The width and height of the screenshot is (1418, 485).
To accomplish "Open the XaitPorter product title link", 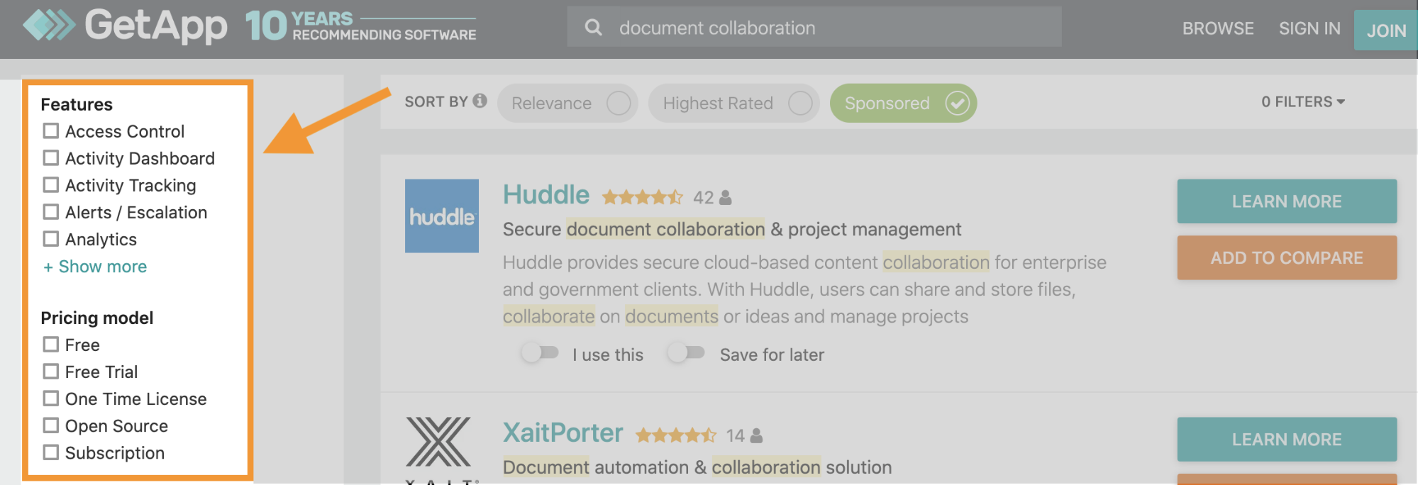I will tap(563, 433).
